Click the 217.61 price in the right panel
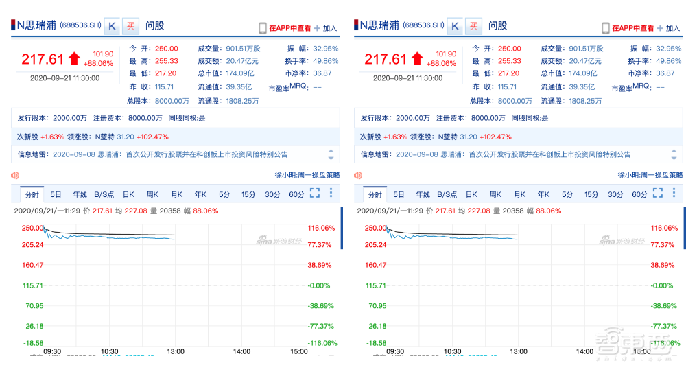 point(386,59)
